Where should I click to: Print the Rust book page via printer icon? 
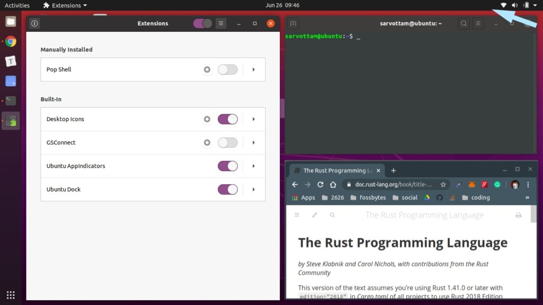click(x=518, y=214)
